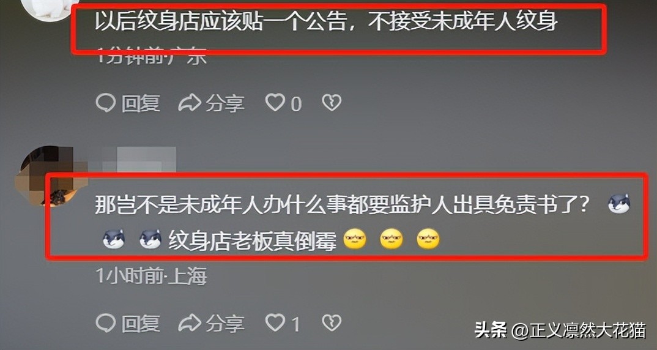Viewport: 657px width, 350px height.
Task: Like the Guangdong comment with heart icon
Action: 275,103
